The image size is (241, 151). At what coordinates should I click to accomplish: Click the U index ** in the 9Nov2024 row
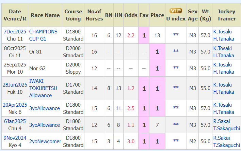(x=176, y=141)
